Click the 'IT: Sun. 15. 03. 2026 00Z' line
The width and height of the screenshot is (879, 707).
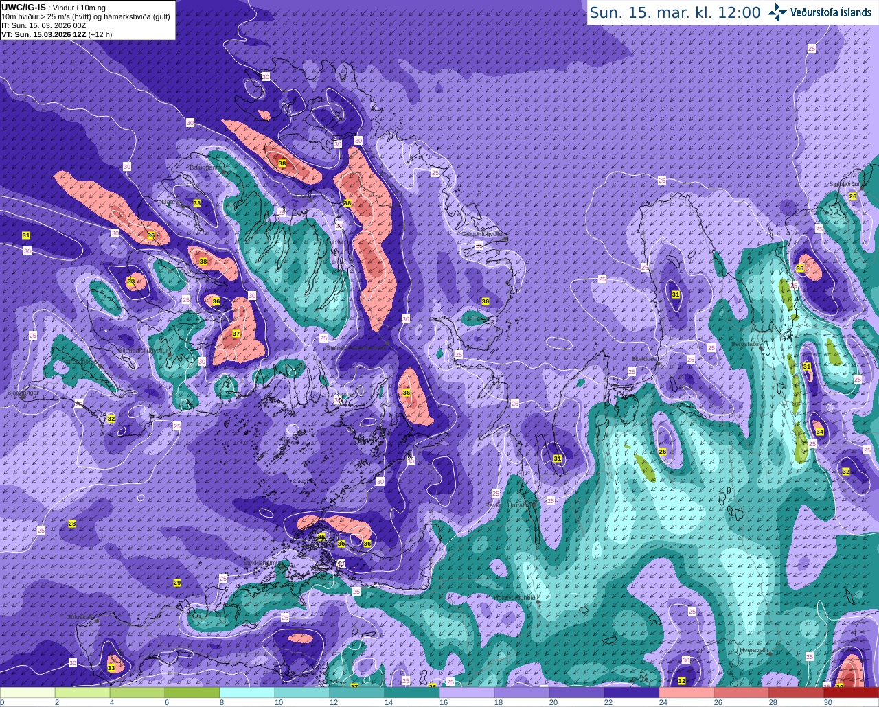click(x=43, y=25)
